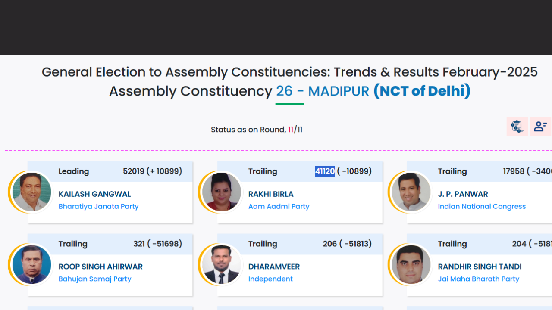Screen dimensions: 552x310
Task: Click Roop Singh Ahirwar's photo
Action: (x=31, y=264)
